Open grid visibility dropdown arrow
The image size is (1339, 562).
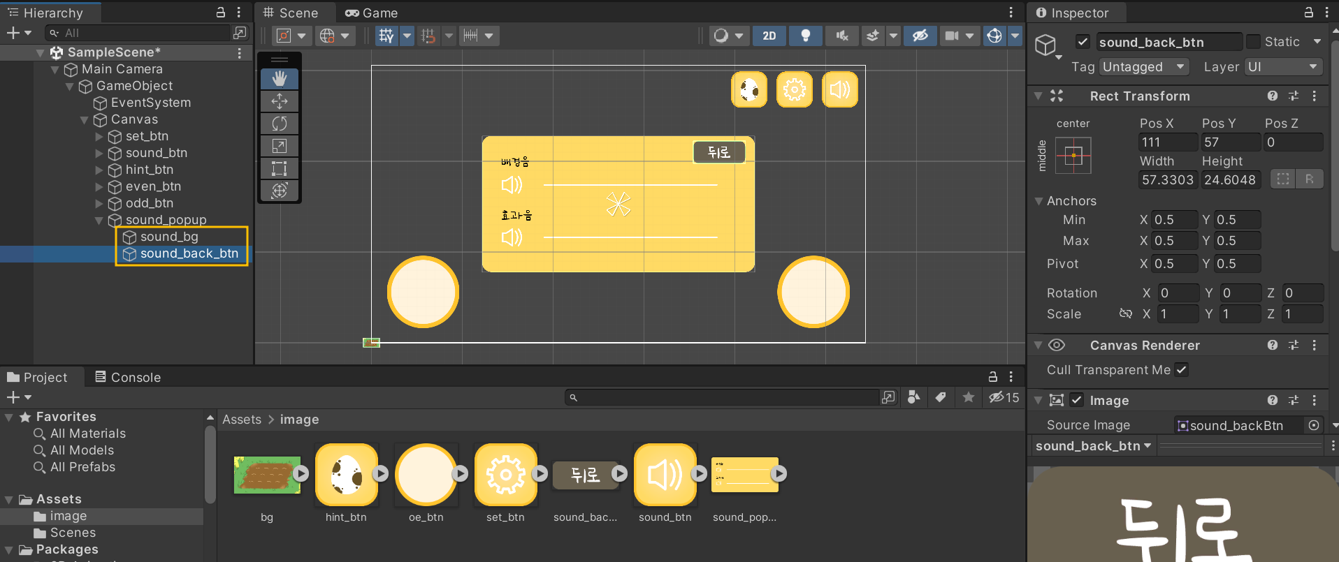407,36
